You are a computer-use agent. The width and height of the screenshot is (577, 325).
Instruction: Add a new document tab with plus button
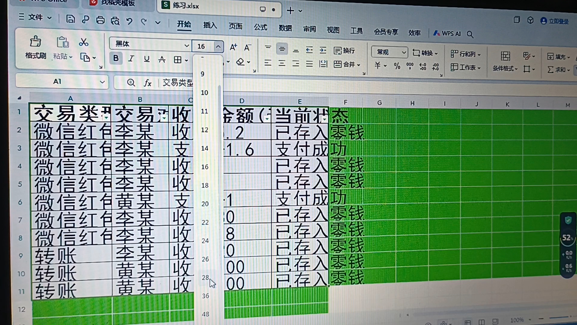click(x=290, y=11)
